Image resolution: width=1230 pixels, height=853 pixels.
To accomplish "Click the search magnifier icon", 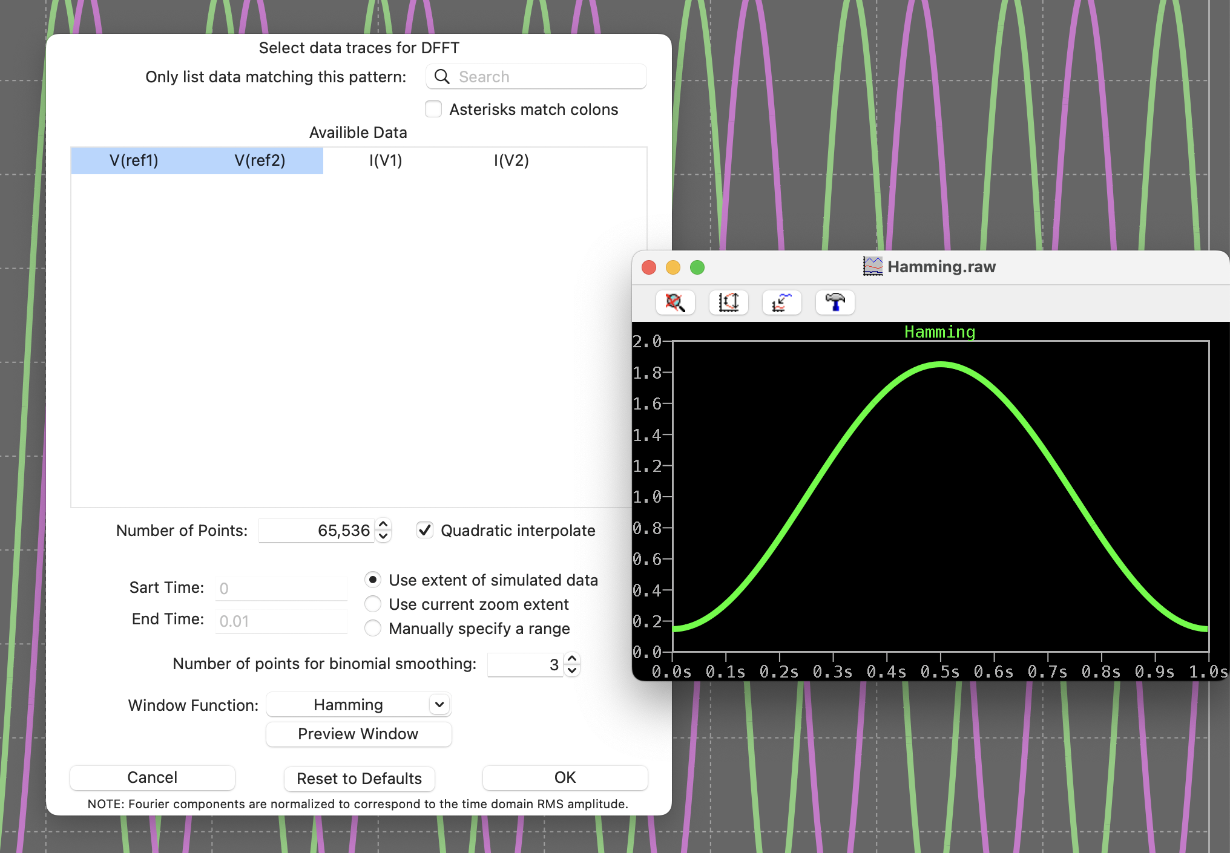I will [x=442, y=77].
